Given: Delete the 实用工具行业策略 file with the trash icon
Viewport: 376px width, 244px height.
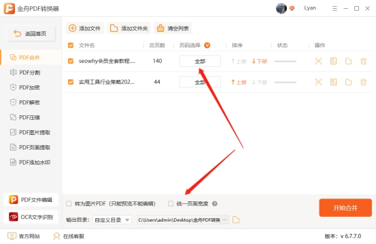Looking at the screenshot, I should coord(364,82).
